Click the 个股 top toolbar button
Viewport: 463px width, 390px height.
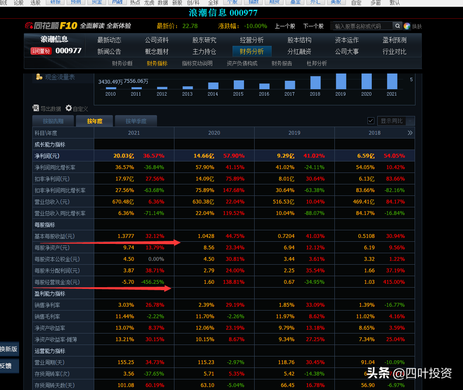click(x=233, y=3)
